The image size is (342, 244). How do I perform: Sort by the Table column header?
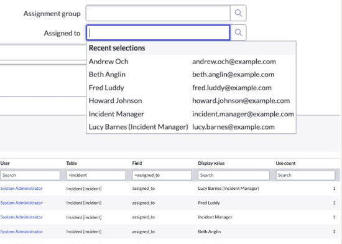[72, 163]
